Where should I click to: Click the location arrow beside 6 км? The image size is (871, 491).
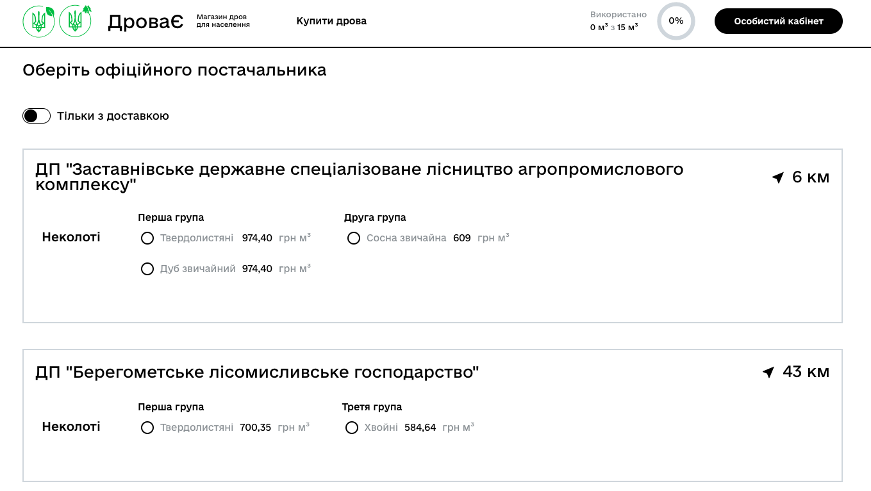tap(778, 177)
